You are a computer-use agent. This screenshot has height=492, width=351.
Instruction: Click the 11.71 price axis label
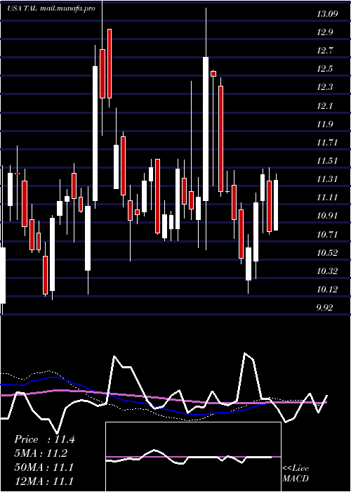point(327,143)
